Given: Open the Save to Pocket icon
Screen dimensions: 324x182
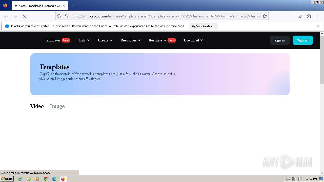Looking at the screenshot, I should coord(300,16).
